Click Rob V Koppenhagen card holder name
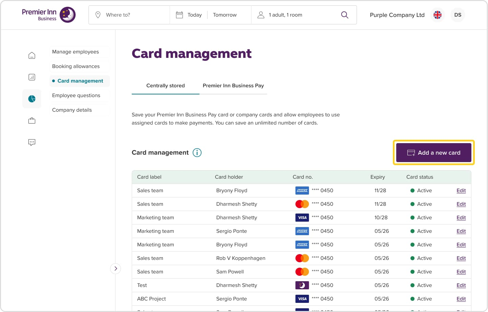 click(x=241, y=258)
